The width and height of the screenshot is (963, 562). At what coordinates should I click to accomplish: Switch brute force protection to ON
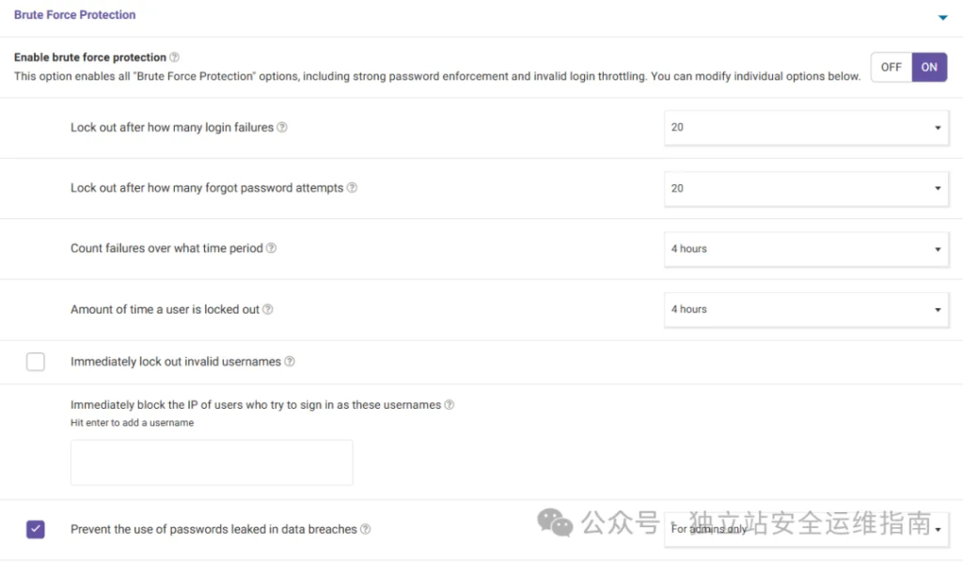coord(929,68)
